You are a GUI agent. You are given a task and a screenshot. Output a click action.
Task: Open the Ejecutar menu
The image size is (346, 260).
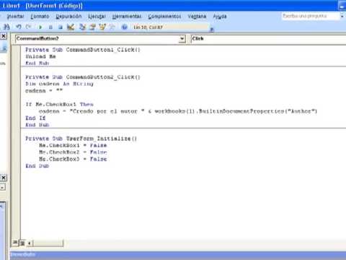[x=97, y=16]
